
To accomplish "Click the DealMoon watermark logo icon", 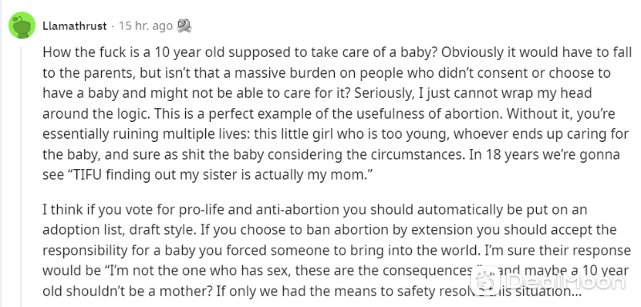I will coord(485,281).
